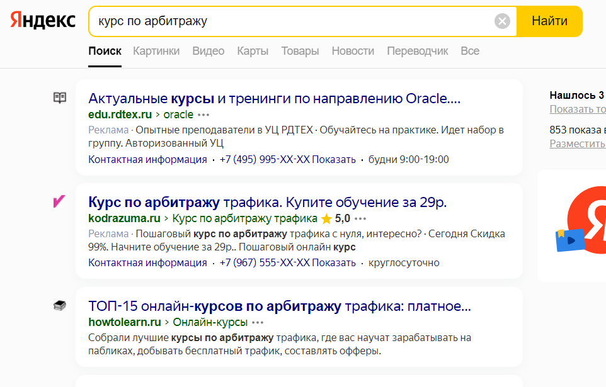Click the pink checkmark favicon of kodrazuma.ru result
The width and height of the screenshot is (606, 387).
coord(59,201)
